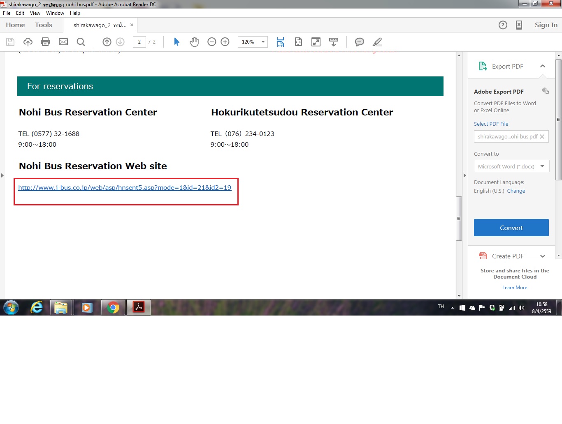
Task: Switch to the Tools tab
Action: (x=44, y=25)
